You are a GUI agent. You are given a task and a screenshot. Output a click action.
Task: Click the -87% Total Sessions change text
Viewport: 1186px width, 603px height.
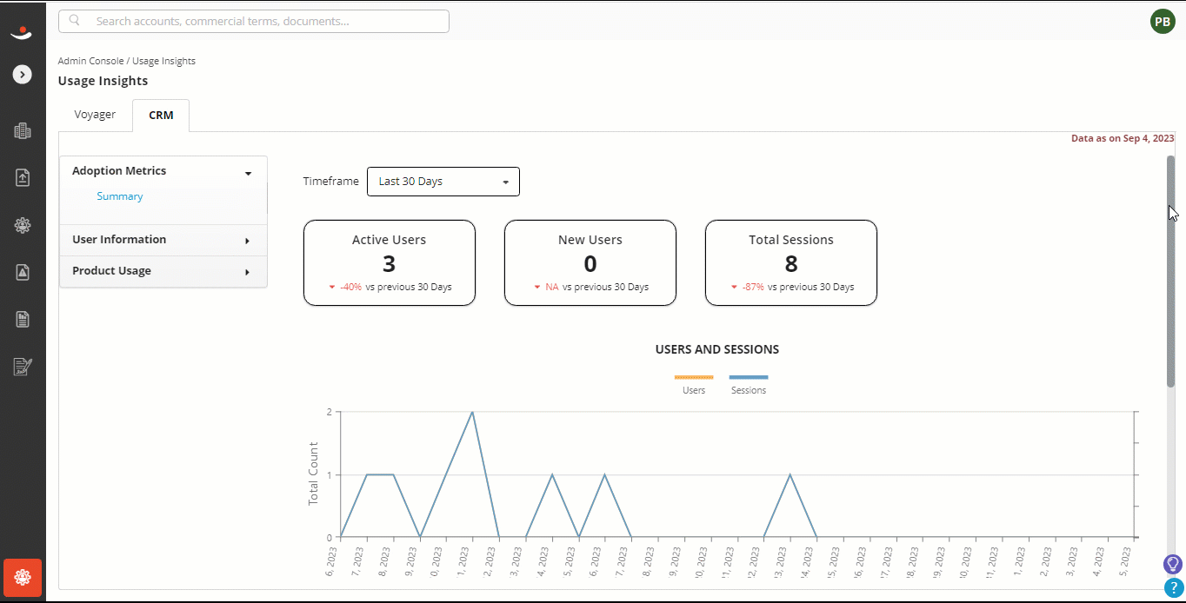[x=753, y=287]
